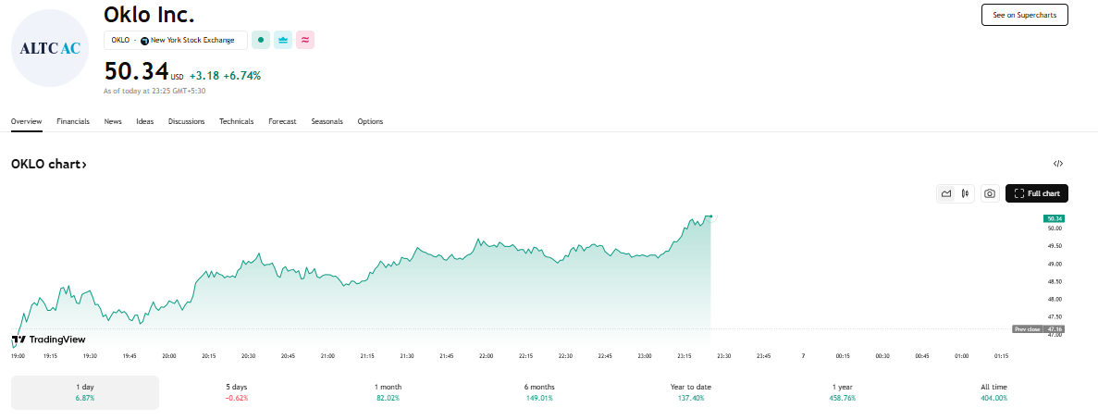
Task: Select the Year to date range
Action: pyautogui.click(x=690, y=392)
